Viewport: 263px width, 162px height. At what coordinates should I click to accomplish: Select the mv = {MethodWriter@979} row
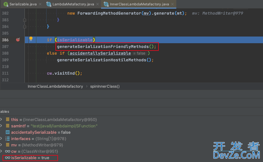[x=131, y=145]
